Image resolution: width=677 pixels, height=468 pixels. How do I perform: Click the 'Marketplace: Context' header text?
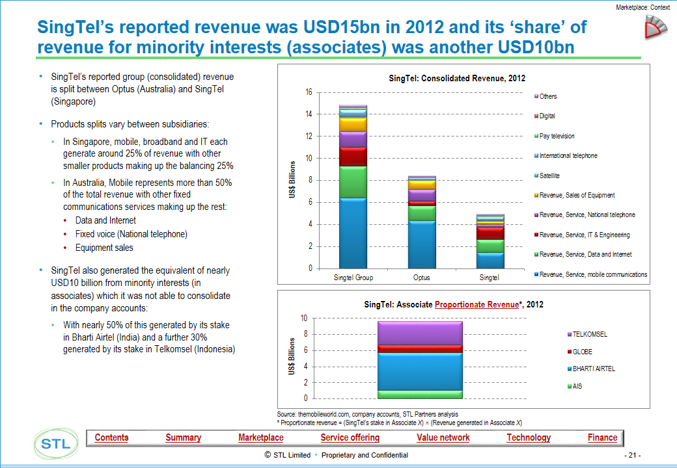point(643,7)
